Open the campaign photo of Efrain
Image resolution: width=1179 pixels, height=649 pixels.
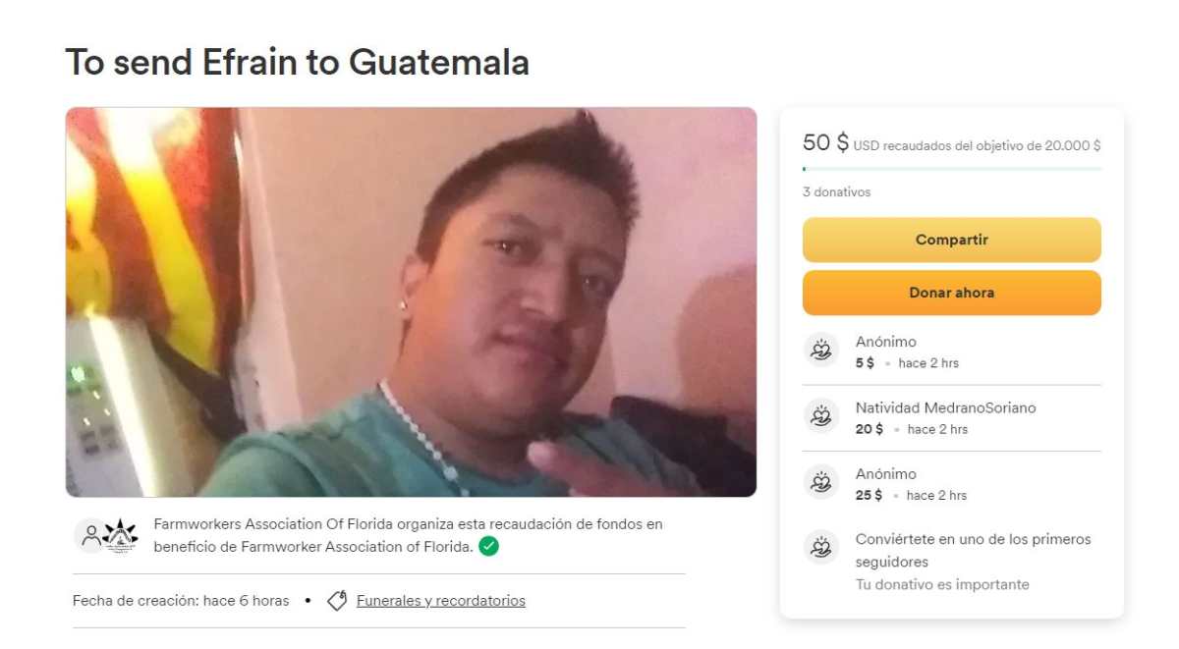411,302
